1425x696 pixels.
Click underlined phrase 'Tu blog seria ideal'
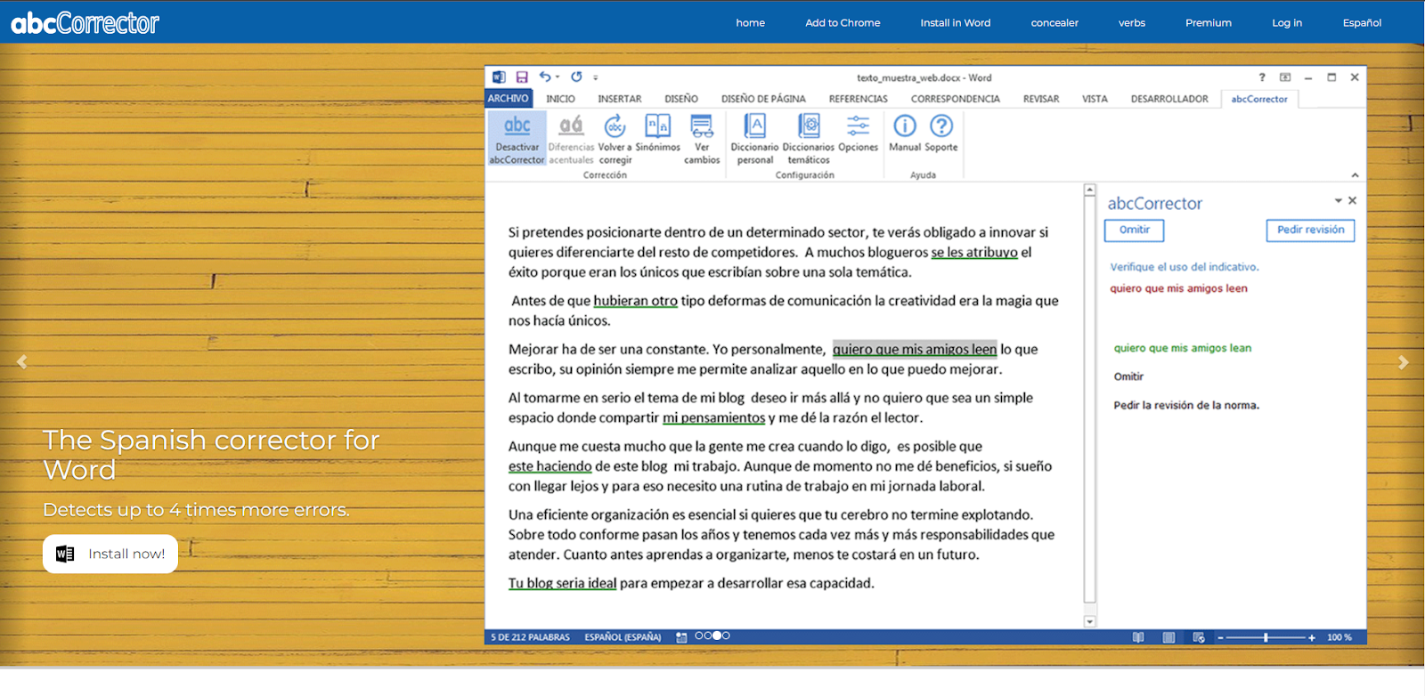click(x=562, y=583)
